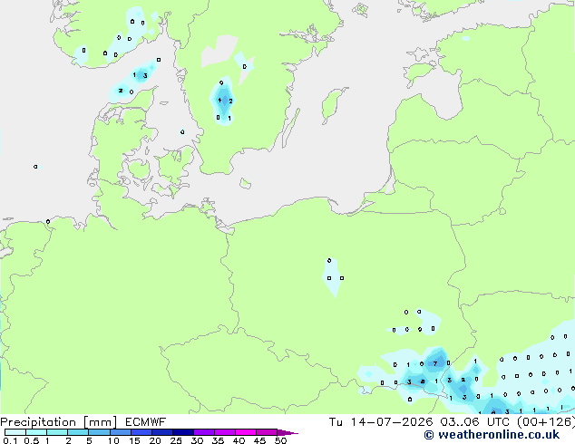Click the above-50 arrow tip of legend
Image resolution: width=575 pixels, height=444 pixels.
pos(287,432)
